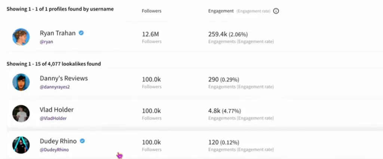Open Ryan Trahan's profile avatar
This screenshot has width=383, height=159.
point(21,37)
